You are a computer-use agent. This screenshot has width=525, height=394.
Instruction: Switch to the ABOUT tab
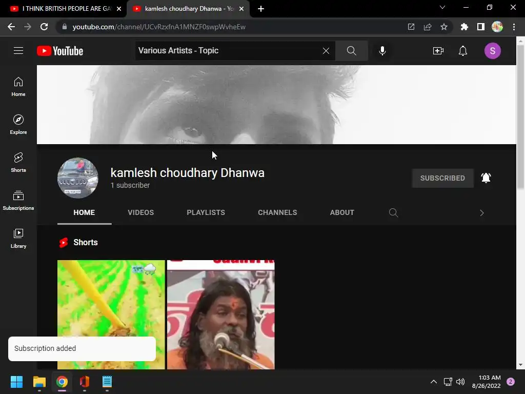342,212
